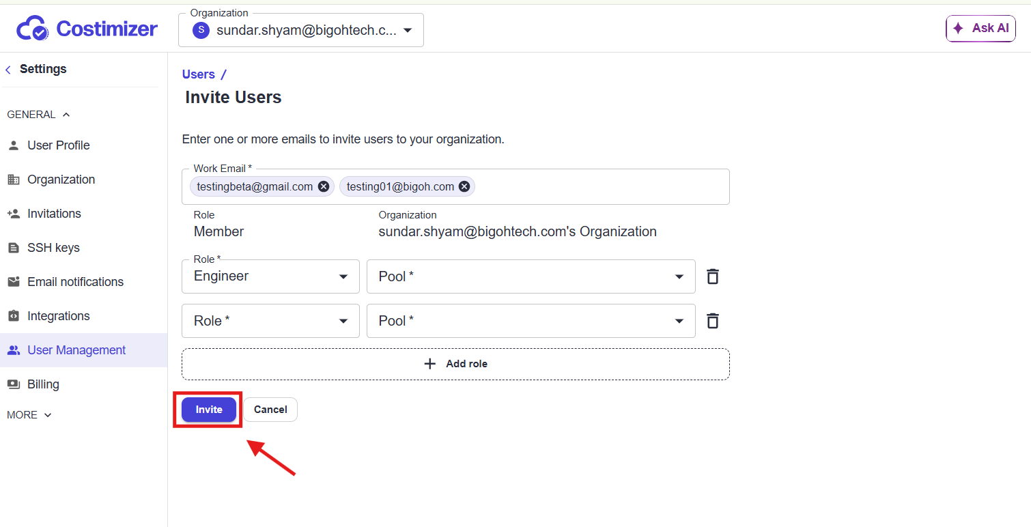Click the User Profile person icon
The image size is (1031, 527).
pyautogui.click(x=14, y=145)
